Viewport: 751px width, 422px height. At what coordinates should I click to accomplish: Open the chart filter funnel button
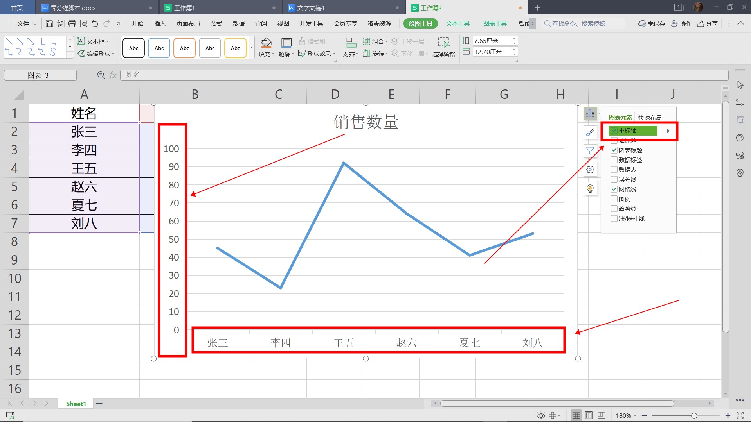[590, 151]
